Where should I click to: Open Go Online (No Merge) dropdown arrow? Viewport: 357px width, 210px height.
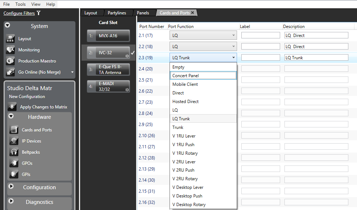coord(72,72)
